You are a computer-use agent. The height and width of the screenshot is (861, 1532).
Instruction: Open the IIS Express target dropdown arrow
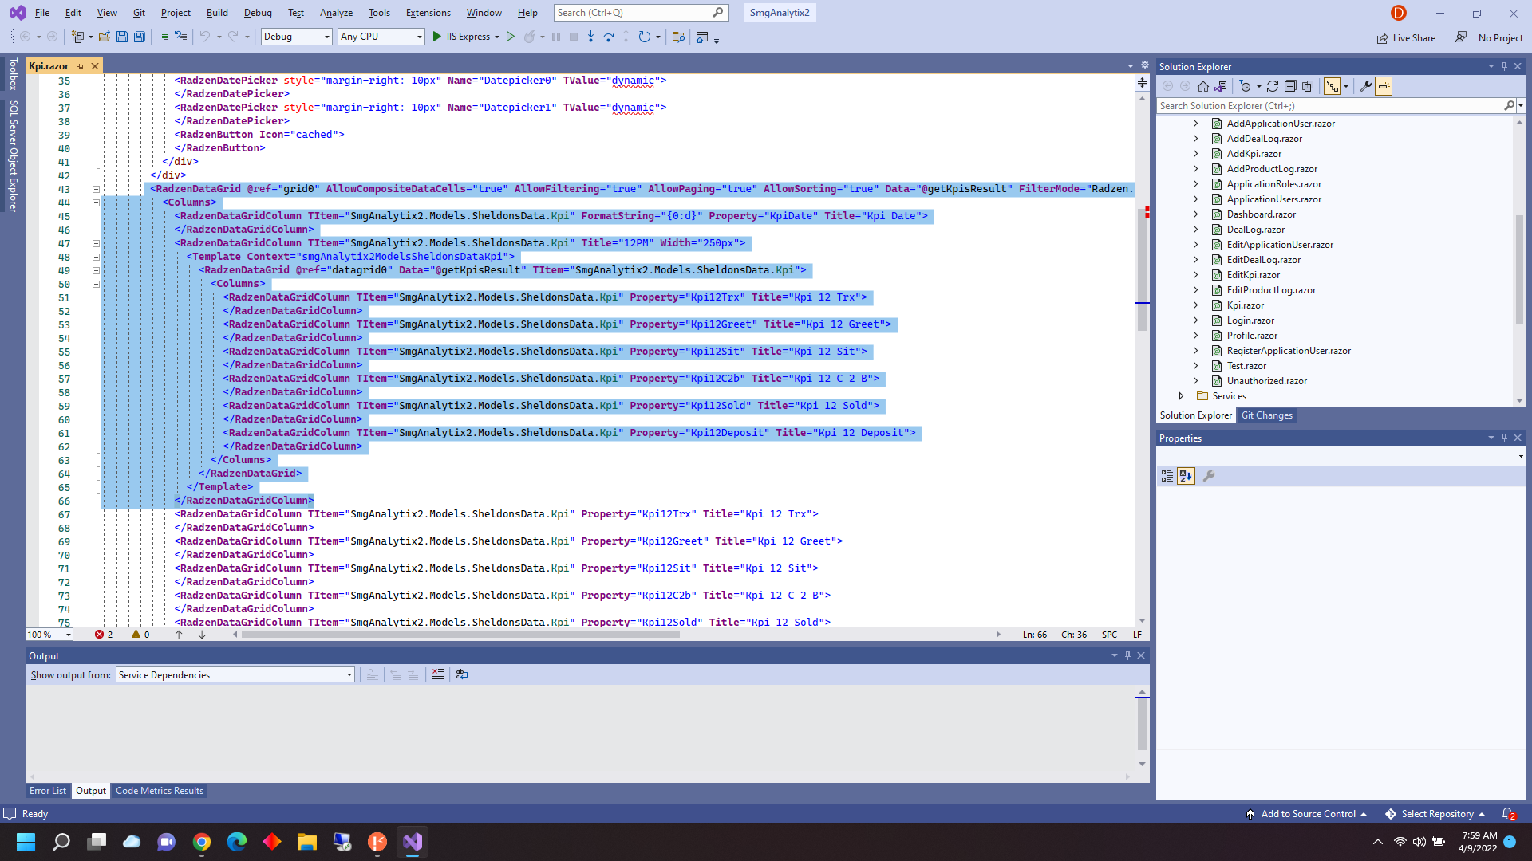[497, 37]
